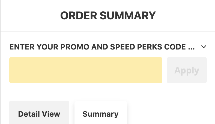
Task: Select the empty promo code field
Action: click(x=86, y=70)
